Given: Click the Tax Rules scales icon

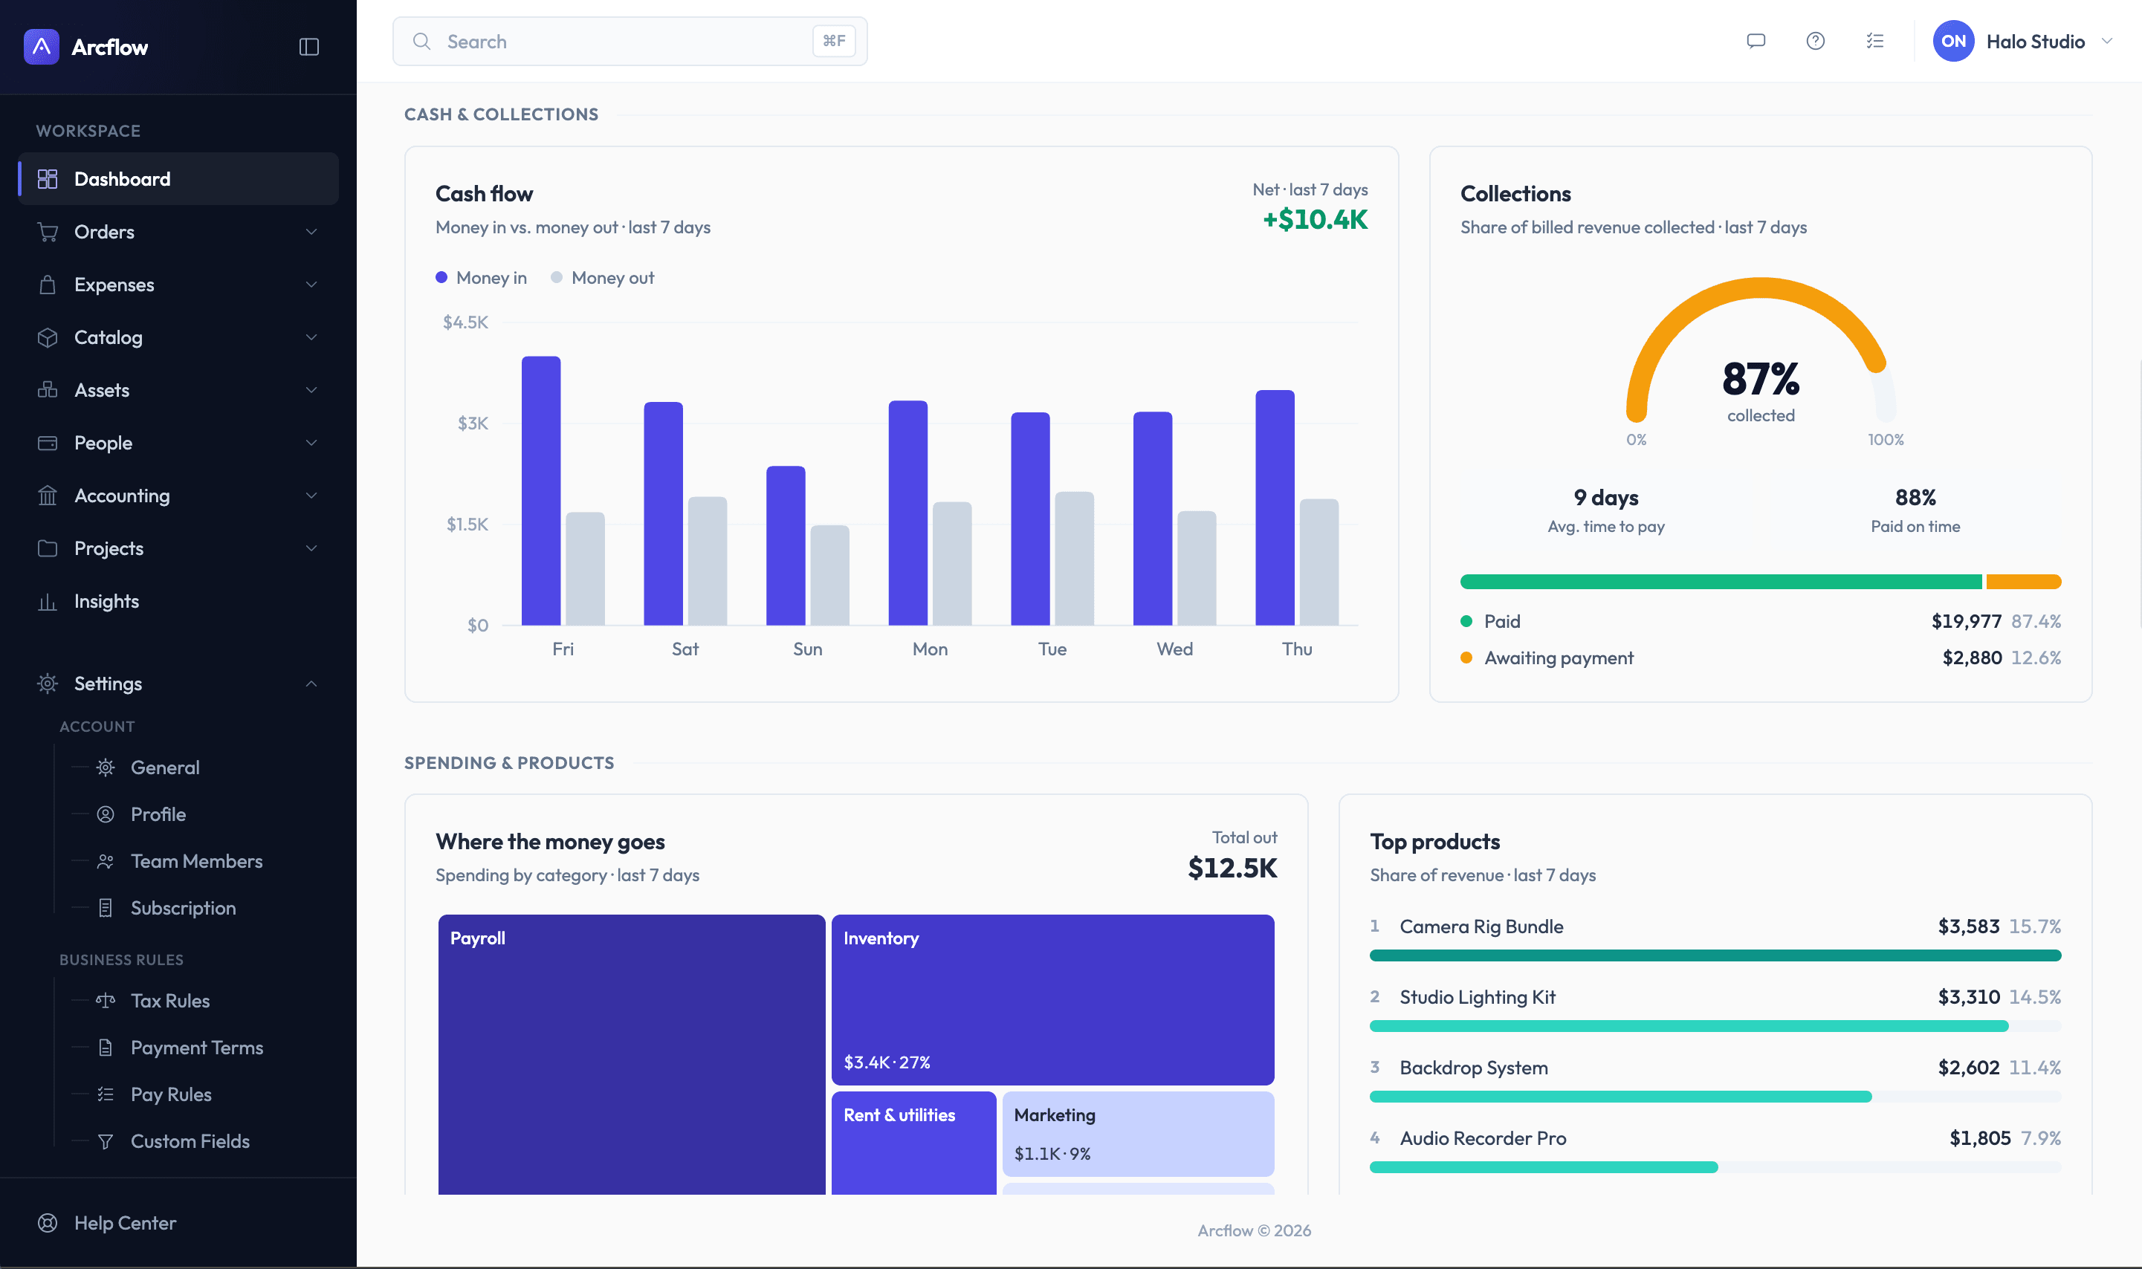Looking at the screenshot, I should (x=106, y=1001).
